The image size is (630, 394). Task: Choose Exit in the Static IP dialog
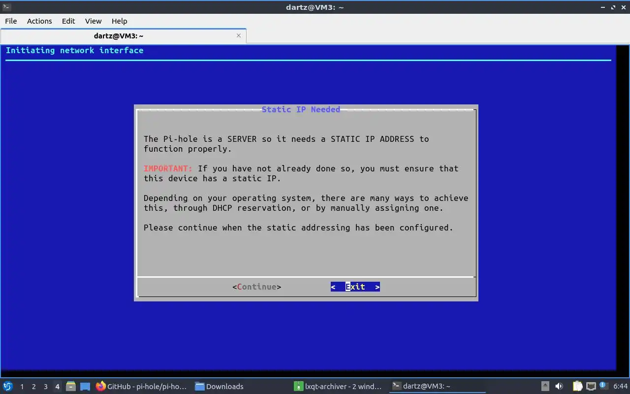pos(355,287)
